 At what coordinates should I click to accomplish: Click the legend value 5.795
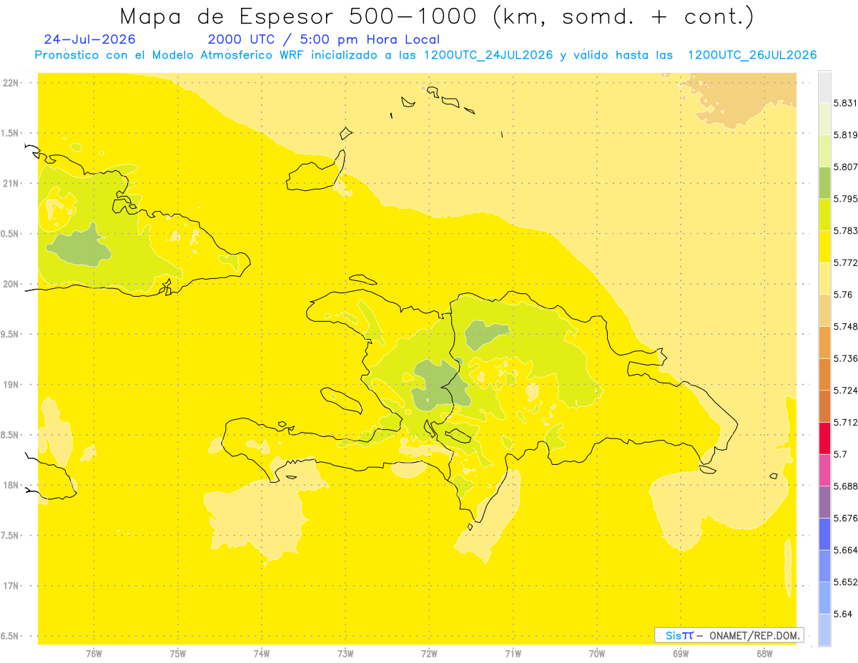click(846, 199)
